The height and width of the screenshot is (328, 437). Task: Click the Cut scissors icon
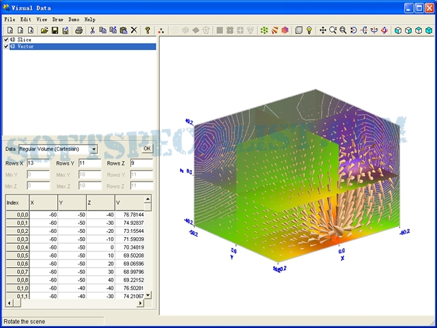(92, 31)
